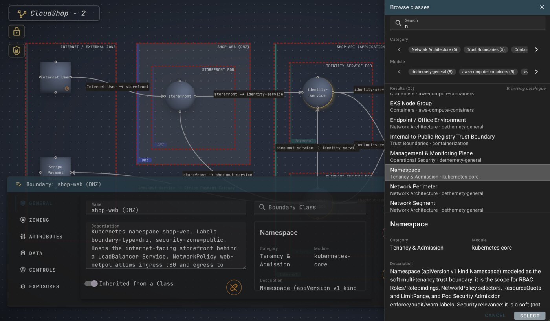Open the Exposures tab
This screenshot has height=321, width=550.
pos(39,286)
